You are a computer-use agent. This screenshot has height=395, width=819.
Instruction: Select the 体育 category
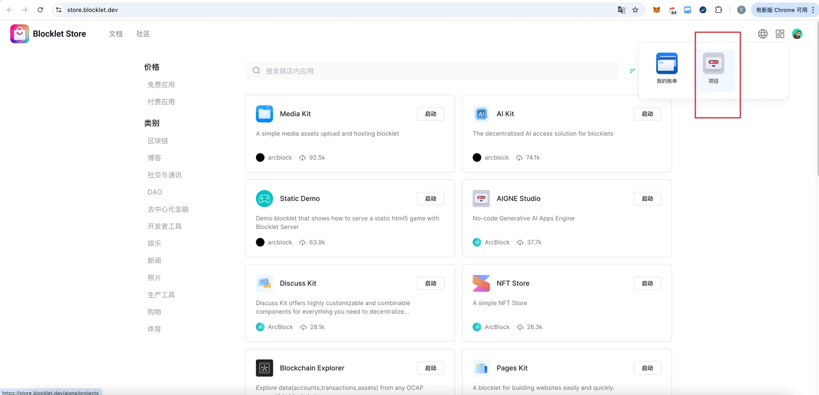(x=155, y=329)
